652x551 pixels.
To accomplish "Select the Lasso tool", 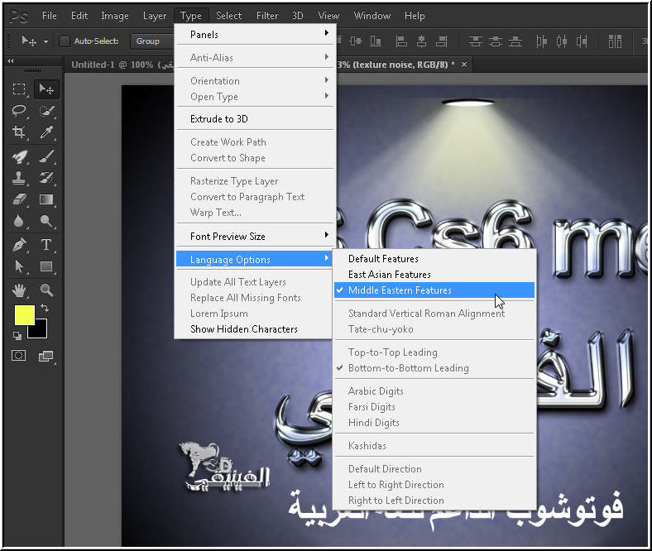I will click(20, 111).
